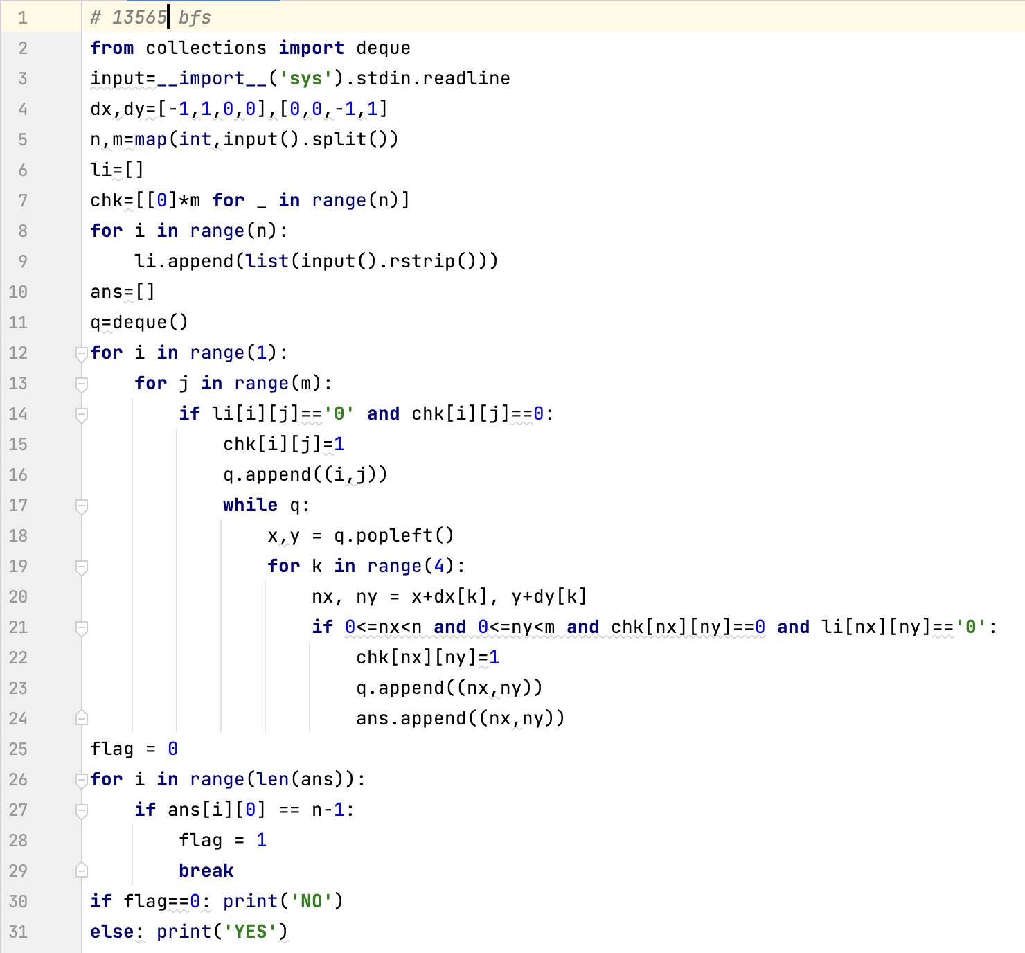Click 'range(1)' on line 12
Screen dimensions: 1025x953
pos(233,353)
